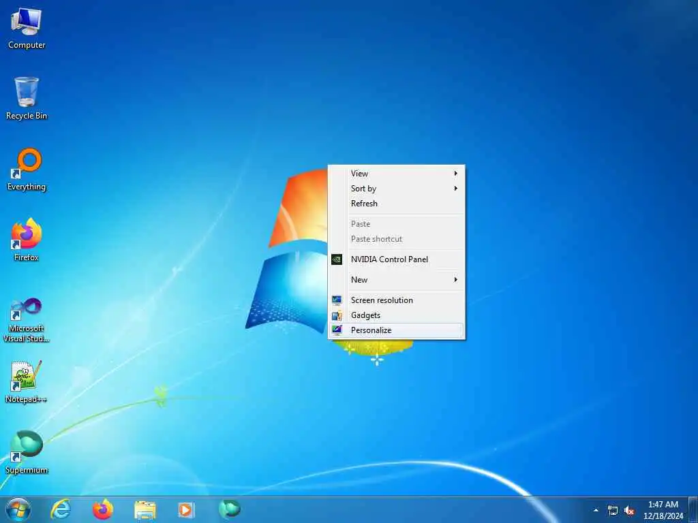Click the muted volume tray icon
The width and height of the screenshot is (698, 523).
click(629, 511)
